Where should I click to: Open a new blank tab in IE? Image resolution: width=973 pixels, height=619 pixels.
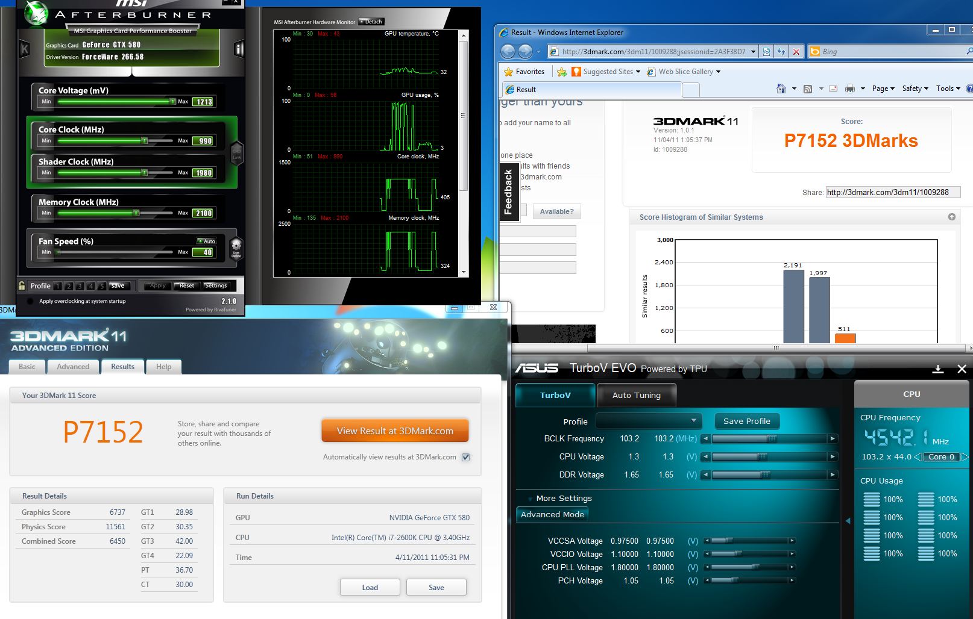tap(691, 90)
